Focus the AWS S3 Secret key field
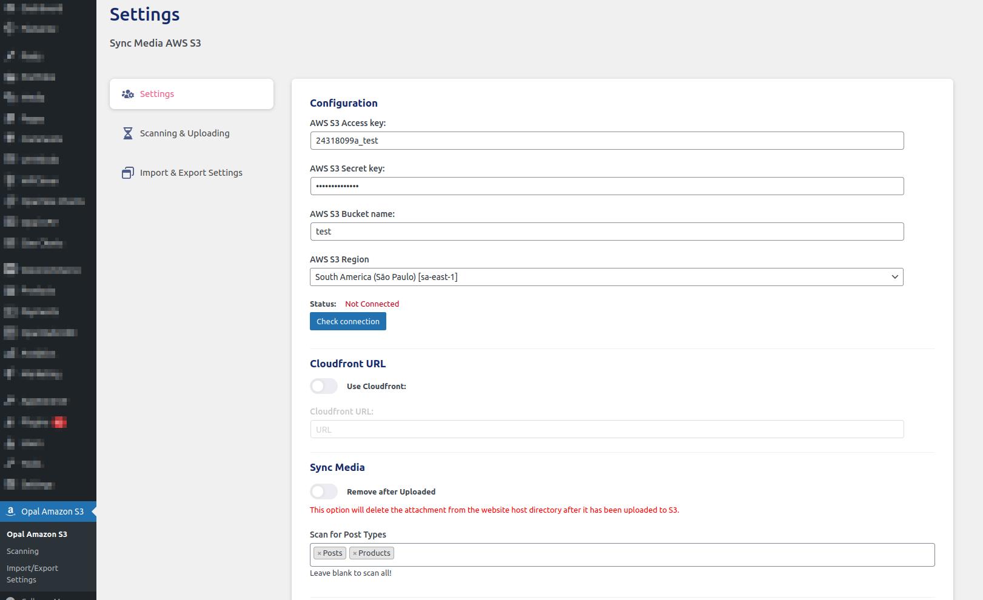Screen dimensions: 983x600 pos(606,186)
